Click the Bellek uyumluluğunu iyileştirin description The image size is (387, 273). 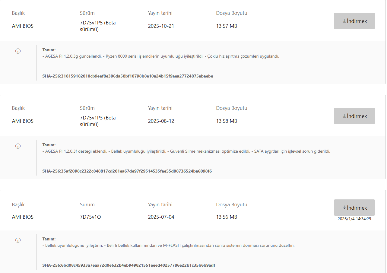click(x=168, y=245)
